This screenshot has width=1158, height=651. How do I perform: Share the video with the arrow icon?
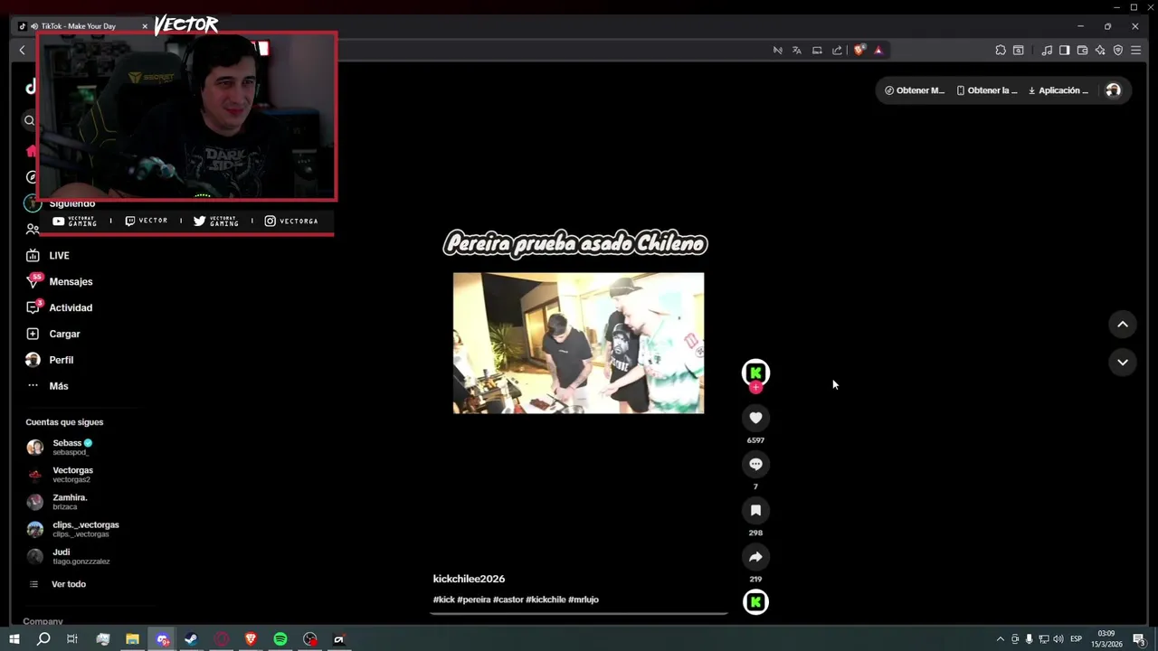(755, 557)
